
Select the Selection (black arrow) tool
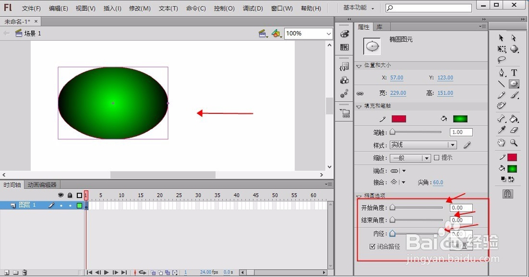(501, 38)
